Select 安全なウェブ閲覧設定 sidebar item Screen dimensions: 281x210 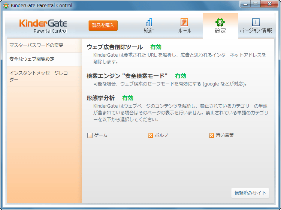coord(45,59)
